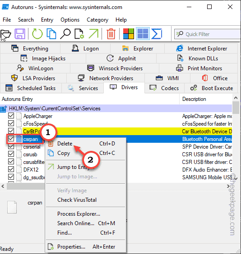241x254 pixels.
Task: Switch to the Winsock Providers tab
Action: [x=115, y=68]
